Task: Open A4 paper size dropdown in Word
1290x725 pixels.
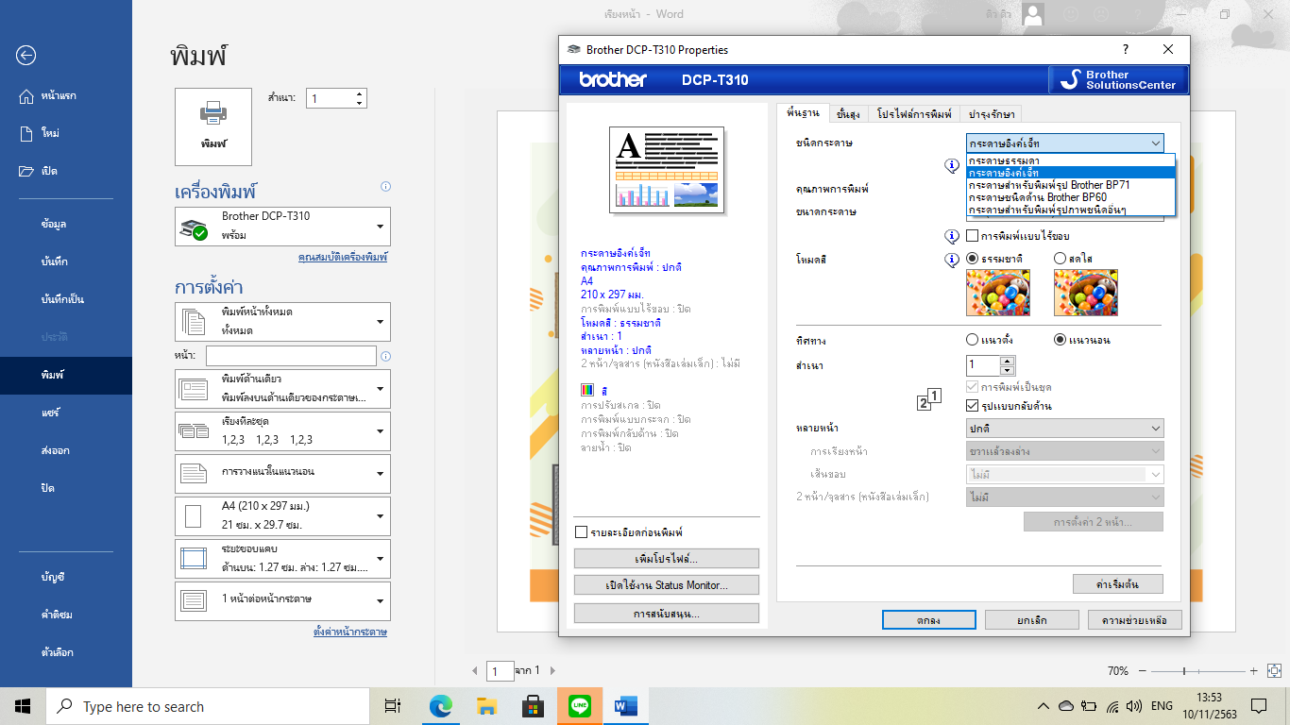Action: point(282,516)
